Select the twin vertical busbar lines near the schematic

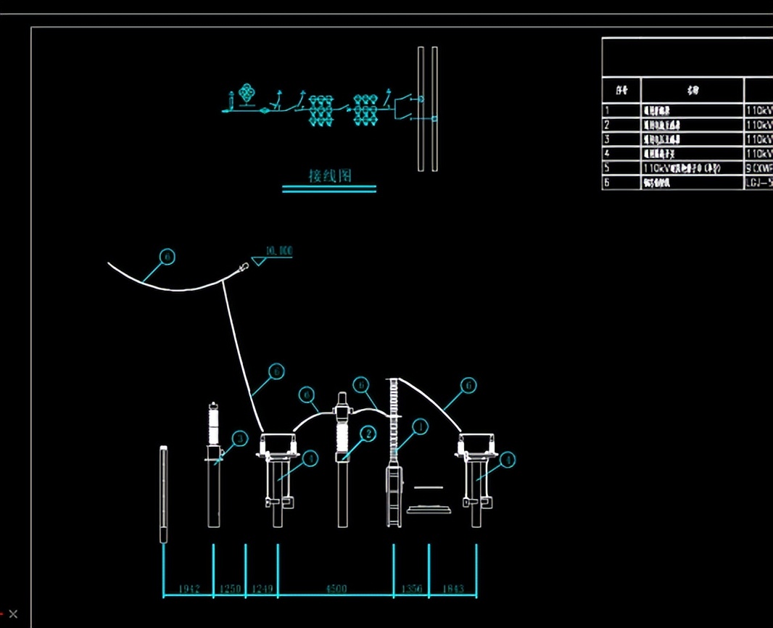coord(426,109)
